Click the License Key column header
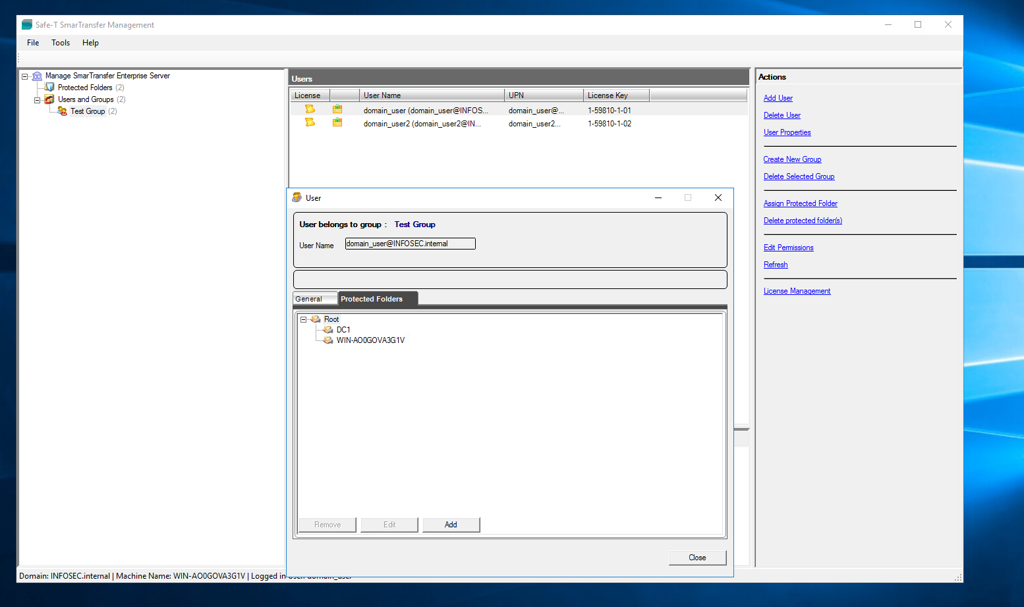Image resolution: width=1024 pixels, height=607 pixels. tap(616, 95)
